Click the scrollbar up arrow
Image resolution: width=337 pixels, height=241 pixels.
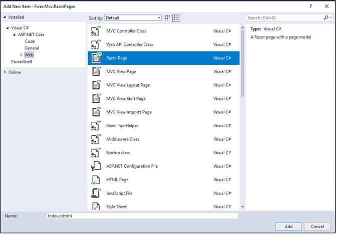(x=242, y=27)
